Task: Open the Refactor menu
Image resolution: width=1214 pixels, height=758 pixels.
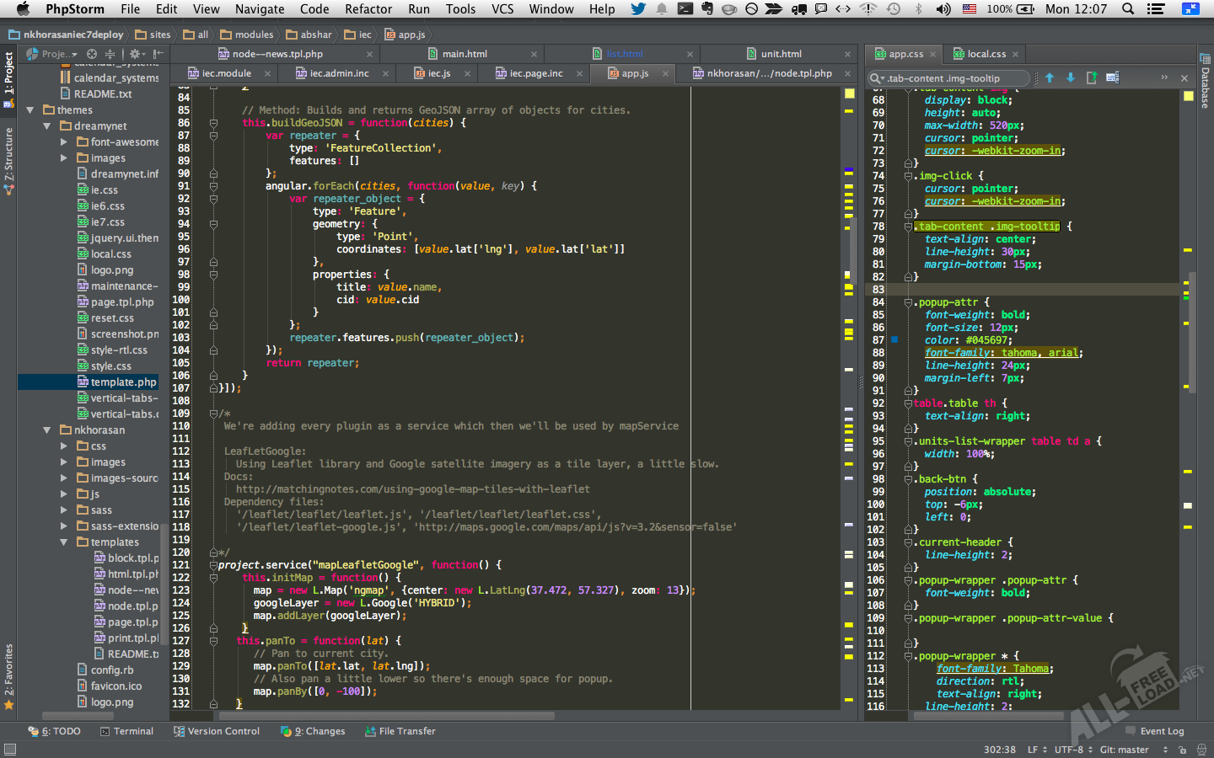Action: point(368,9)
